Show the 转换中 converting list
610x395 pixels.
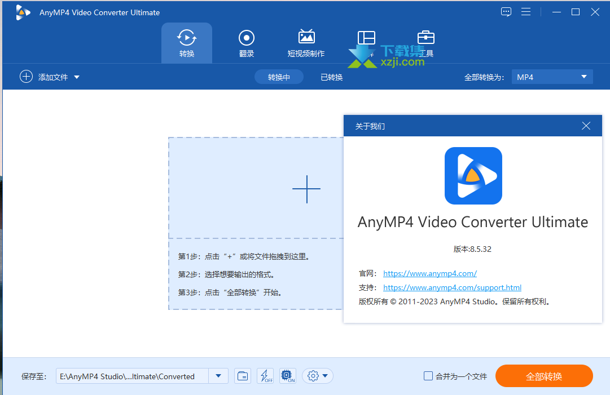(279, 77)
